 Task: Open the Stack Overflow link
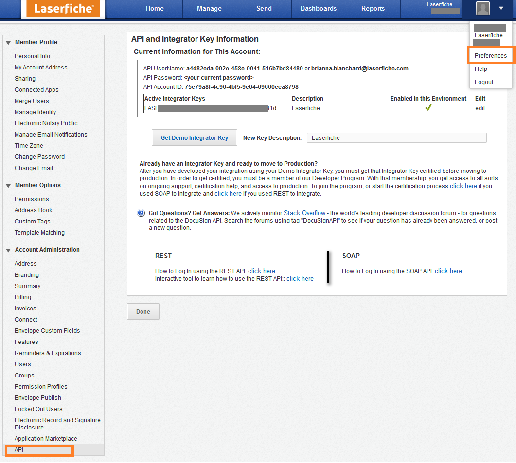(304, 213)
